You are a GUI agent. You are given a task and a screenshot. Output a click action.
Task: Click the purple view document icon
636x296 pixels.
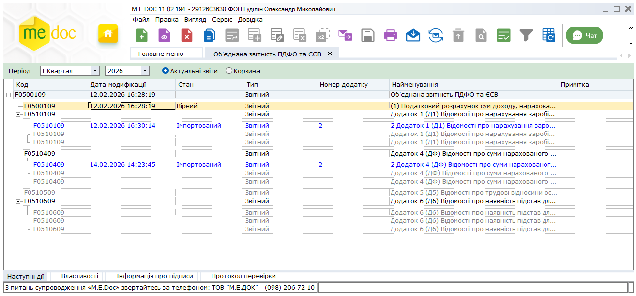click(x=164, y=35)
